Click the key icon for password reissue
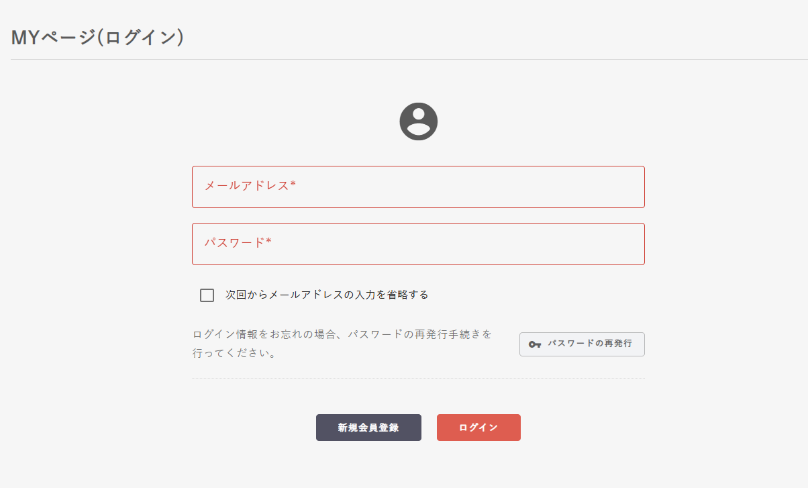This screenshot has width=808, height=488. 534,344
